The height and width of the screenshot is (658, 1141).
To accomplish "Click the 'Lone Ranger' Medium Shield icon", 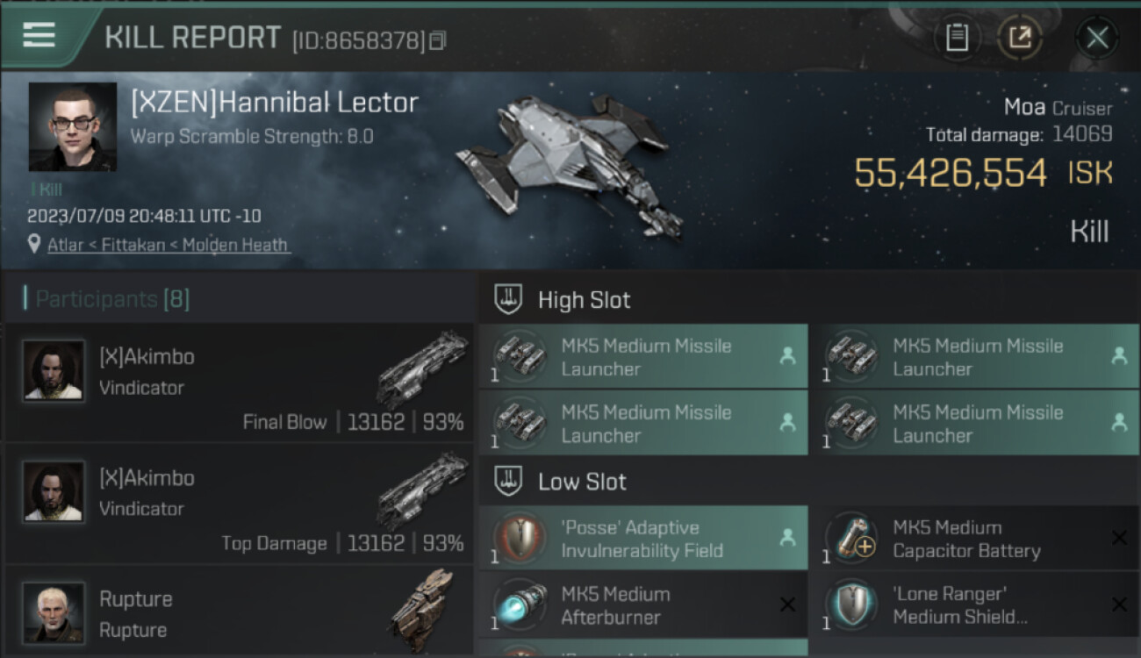I will pyautogui.click(x=850, y=605).
